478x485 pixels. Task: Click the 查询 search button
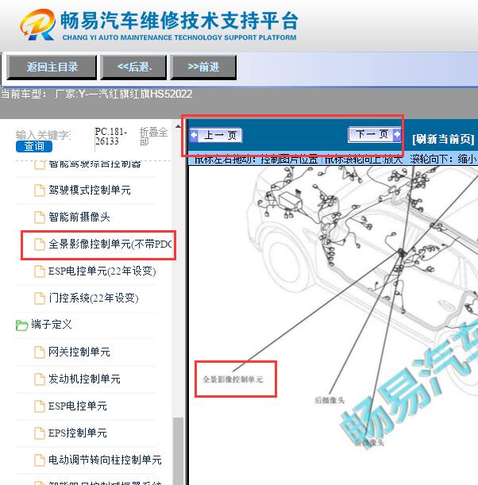[x=34, y=146]
